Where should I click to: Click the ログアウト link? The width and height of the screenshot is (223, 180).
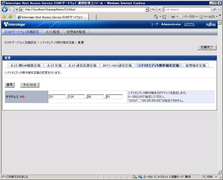click(x=189, y=24)
